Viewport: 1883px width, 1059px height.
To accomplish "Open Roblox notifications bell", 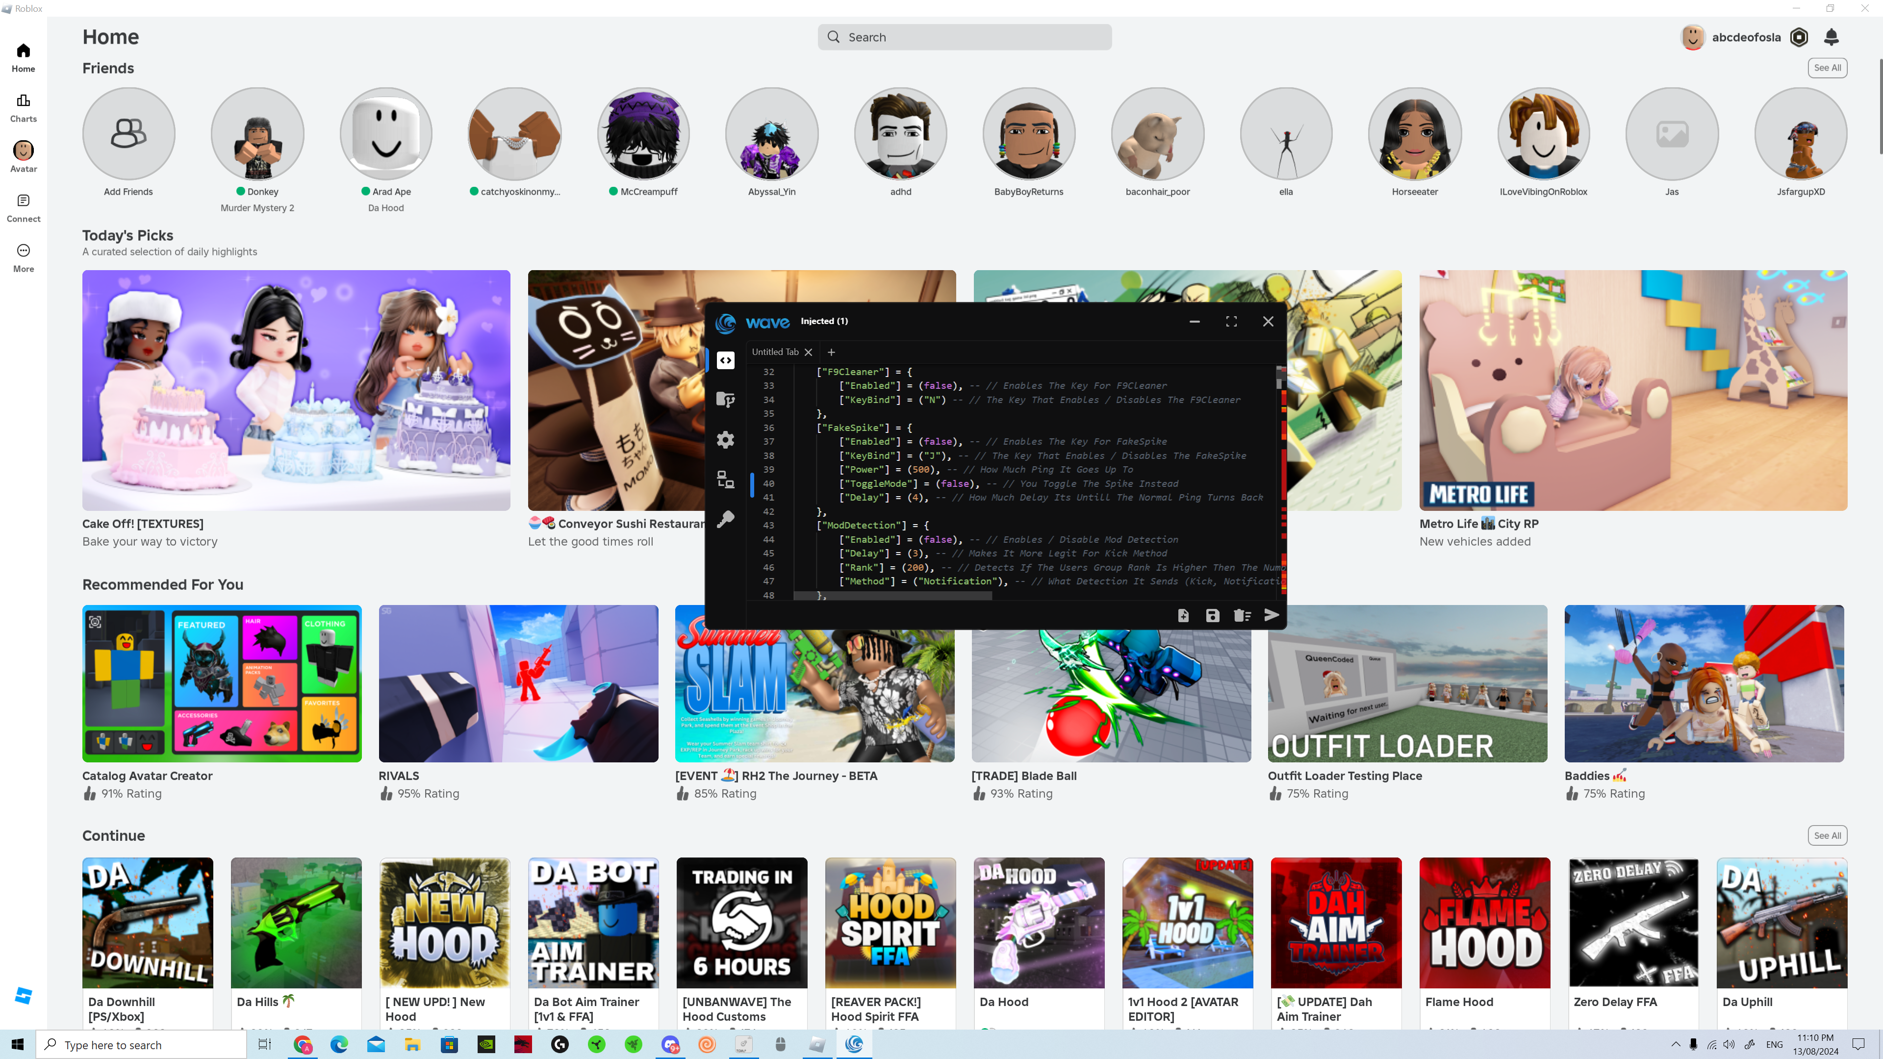I will [1831, 37].
